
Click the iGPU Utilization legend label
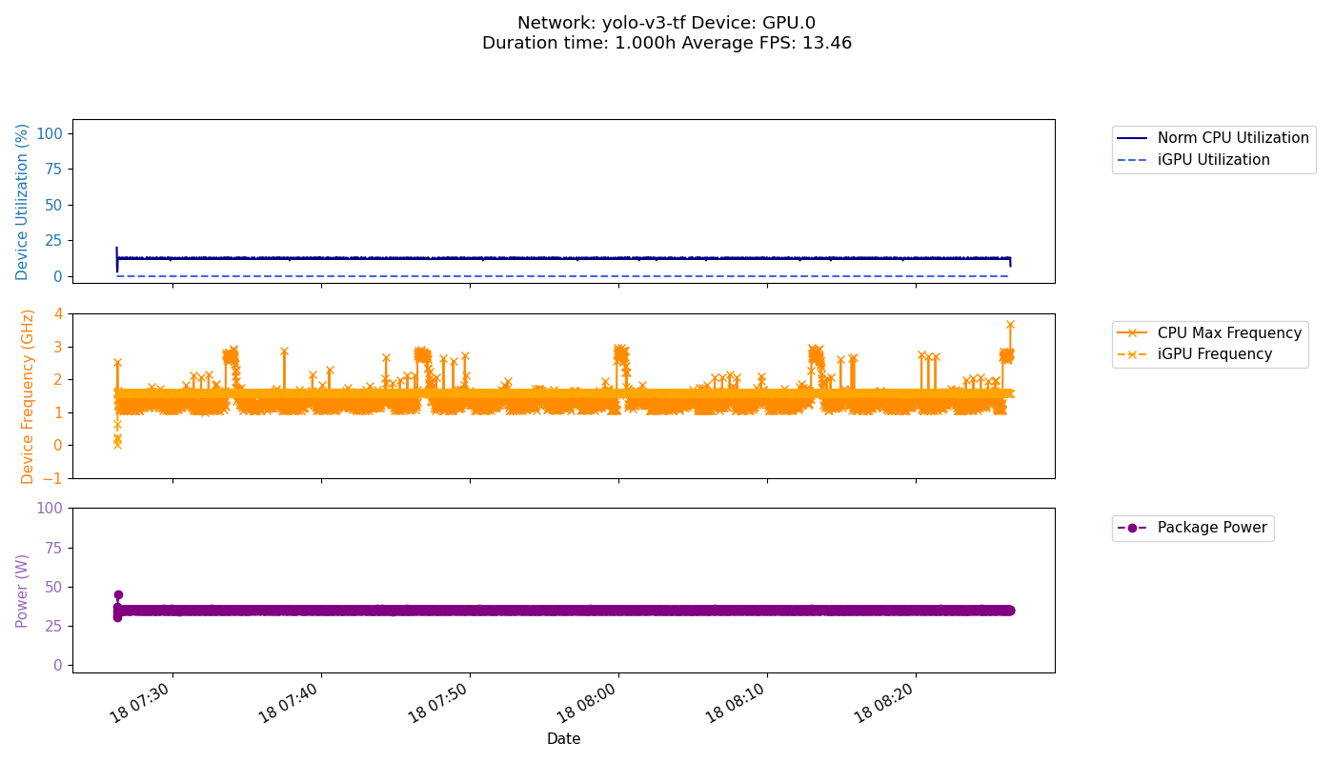(x=1213, y=160)
